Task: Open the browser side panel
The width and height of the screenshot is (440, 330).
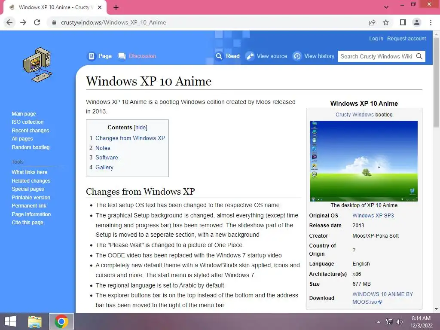Action: (403, 22)
